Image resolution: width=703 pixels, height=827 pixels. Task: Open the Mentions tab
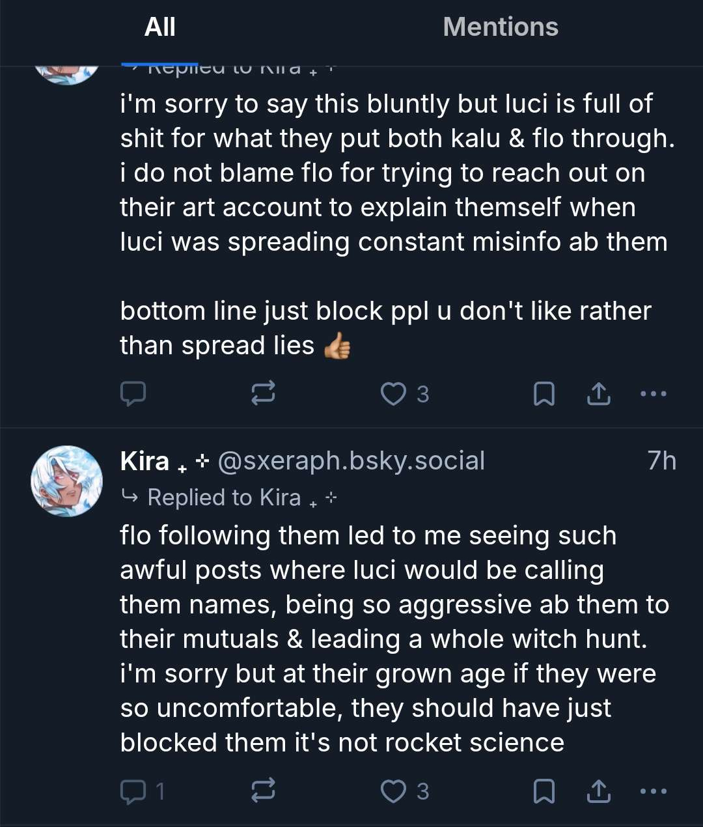coord(500,27)
